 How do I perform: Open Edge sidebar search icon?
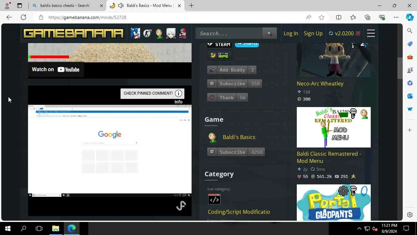pos(410,31)
